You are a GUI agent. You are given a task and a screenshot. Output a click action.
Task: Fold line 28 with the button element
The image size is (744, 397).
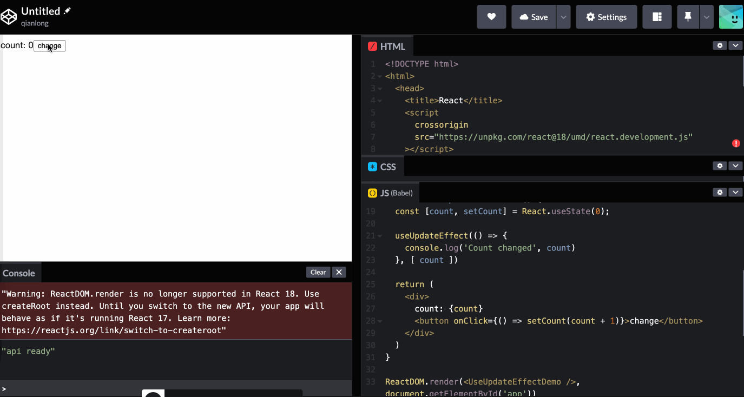(x=380, y=321)
